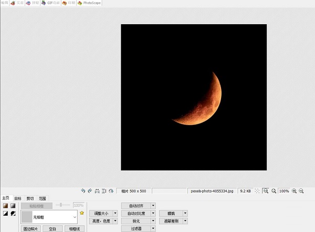Click the zoom out magnifier icon

click(301, 191)
